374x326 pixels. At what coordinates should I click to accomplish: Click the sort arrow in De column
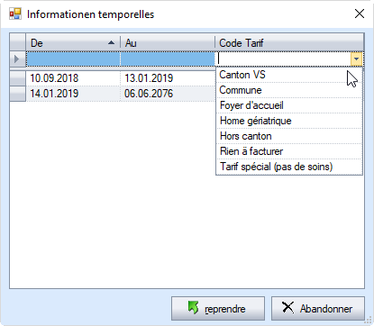(x=111, y=43)
